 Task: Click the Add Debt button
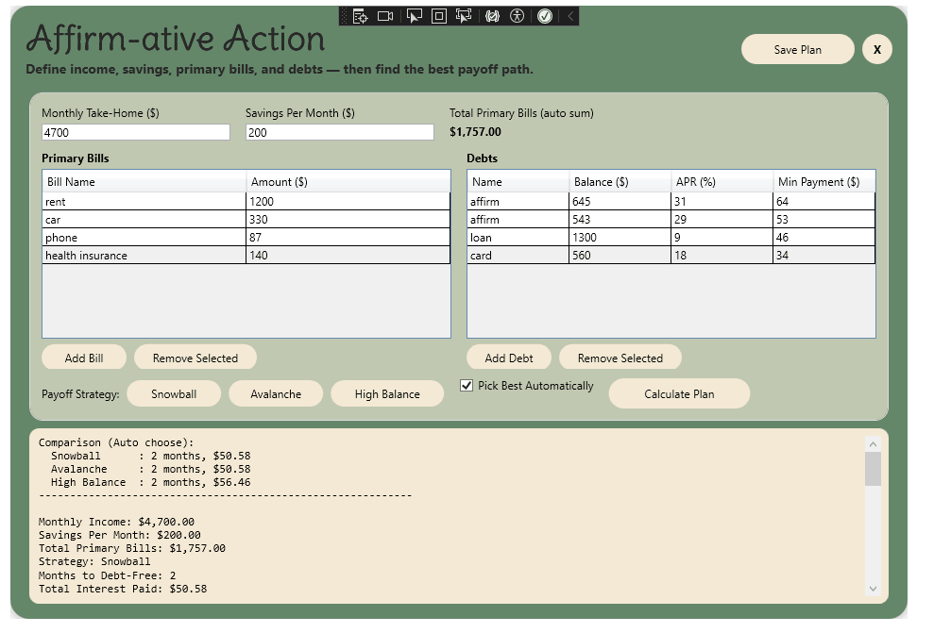coord(509,358)
